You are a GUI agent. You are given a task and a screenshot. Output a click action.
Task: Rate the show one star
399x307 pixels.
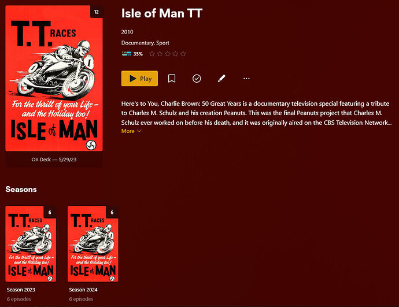click(x=152, y=54)
